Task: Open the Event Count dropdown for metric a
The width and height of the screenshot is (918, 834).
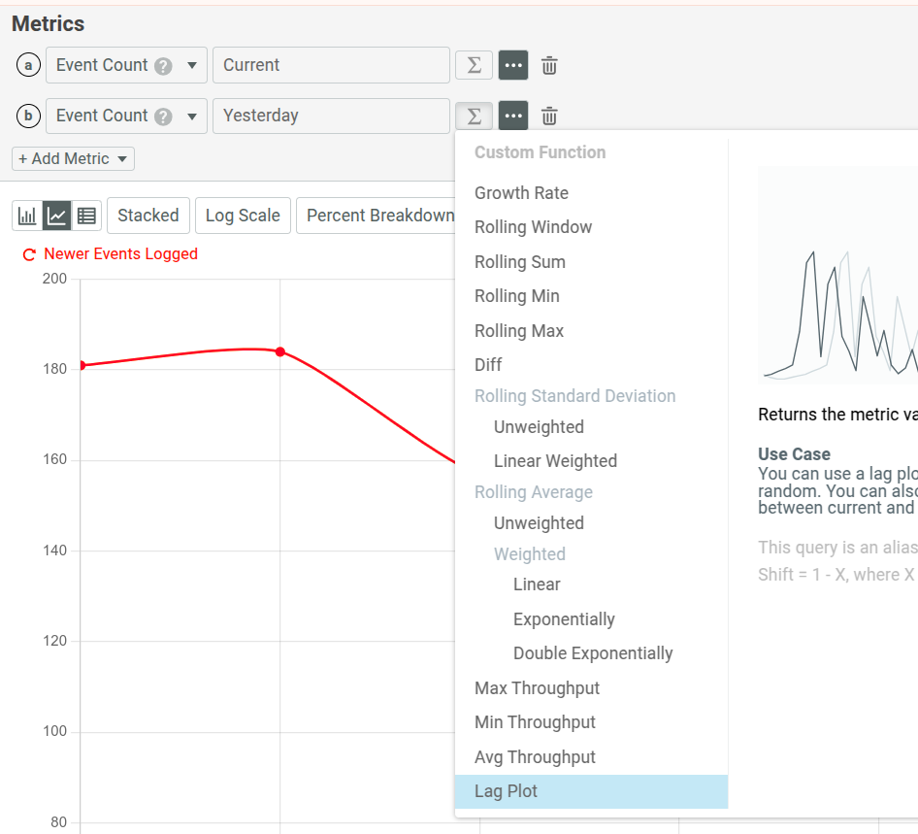Action: tap(125, 64)
